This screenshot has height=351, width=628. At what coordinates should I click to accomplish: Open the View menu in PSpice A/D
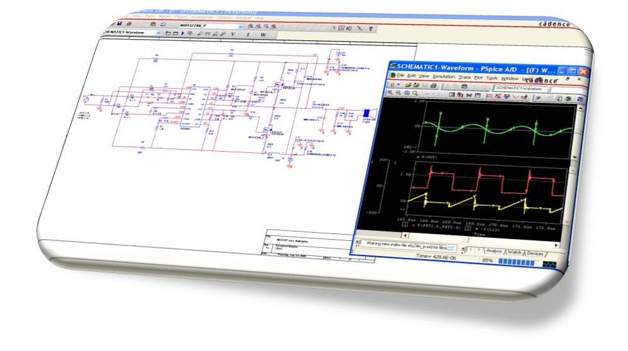point(424,76)
